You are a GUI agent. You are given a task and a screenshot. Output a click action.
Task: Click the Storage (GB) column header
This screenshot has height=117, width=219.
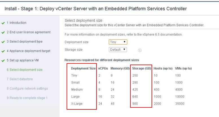pyautogui.click(x=142, y=69)
